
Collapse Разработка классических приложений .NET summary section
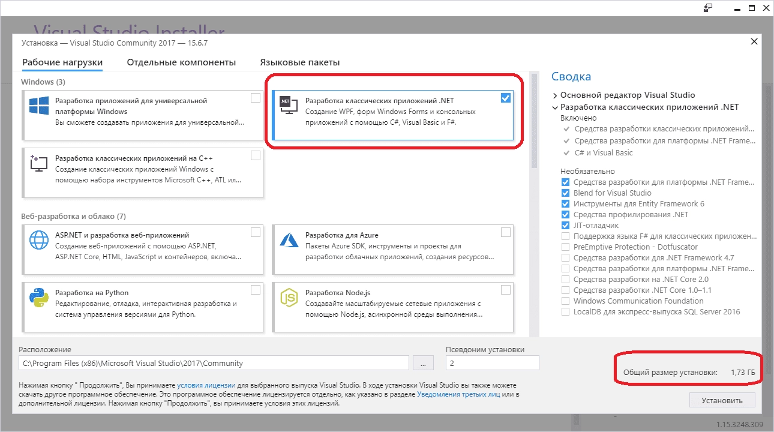tap(555, 107)
